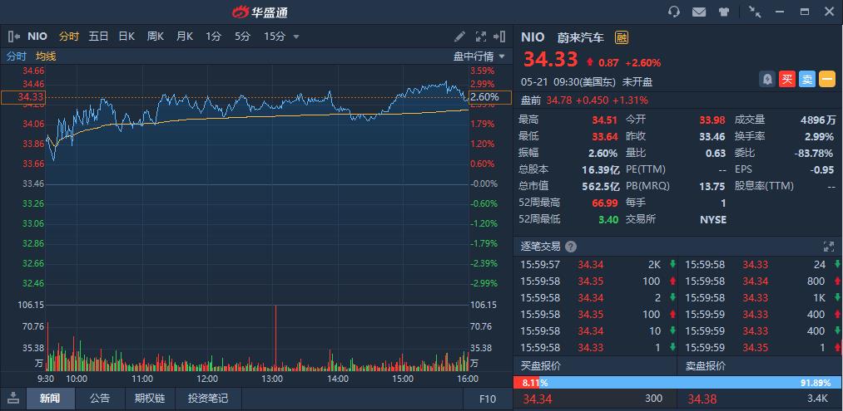The height and width of the screenshot is (411, 843).
Task: Open the 期权链 tab
Action: point(150,399)
